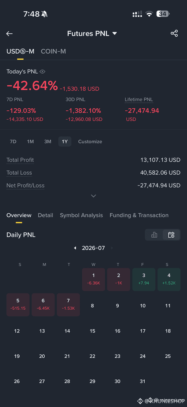Tap the back arrow icon
Screen dimensions: 187x407
point(9,33)
